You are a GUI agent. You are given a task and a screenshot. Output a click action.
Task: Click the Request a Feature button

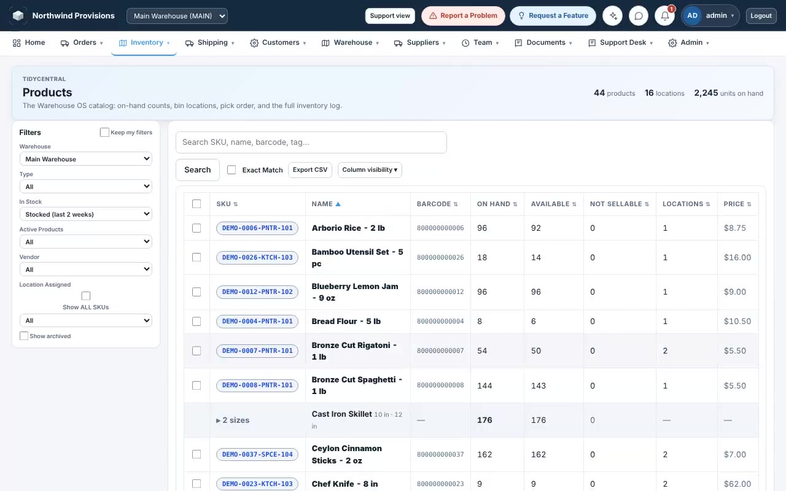(553, 16)
